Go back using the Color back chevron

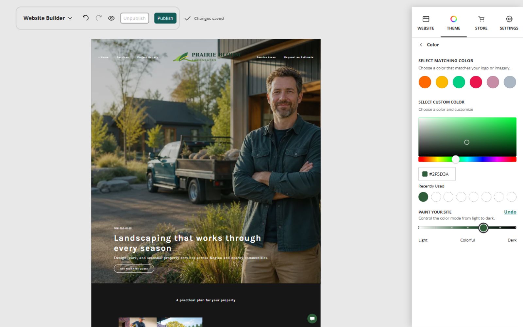pos(421,45)
